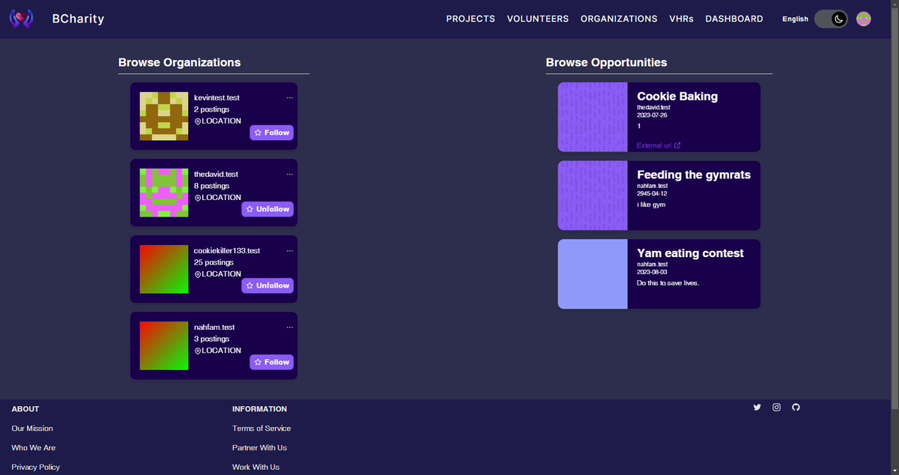Click cookiekiller133.test LOCATION pin
This screenshot has height=475, width=899.
198,274
